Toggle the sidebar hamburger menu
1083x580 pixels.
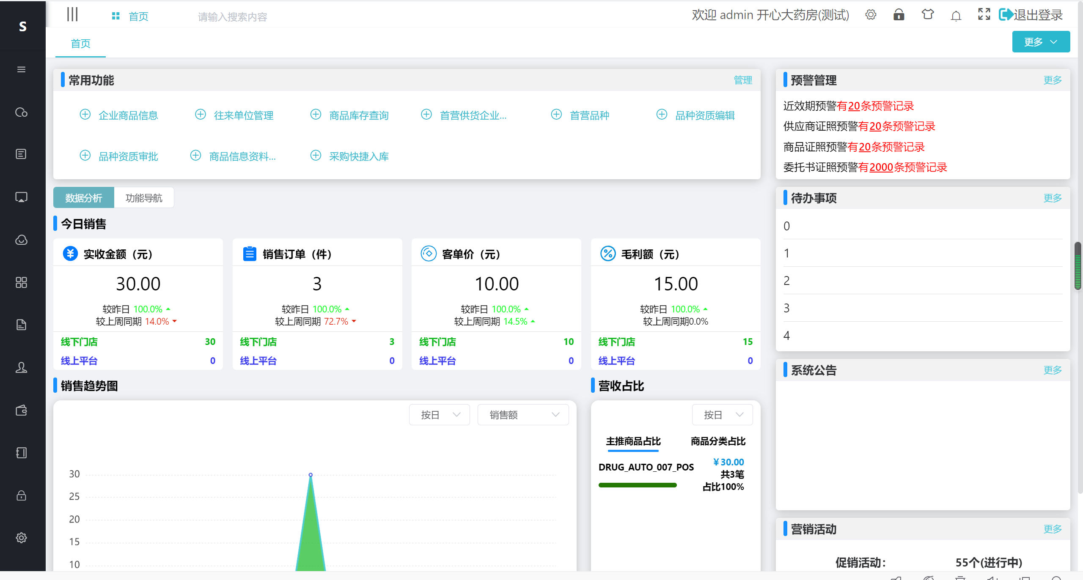pyautogui.click(x=21, y=69)
